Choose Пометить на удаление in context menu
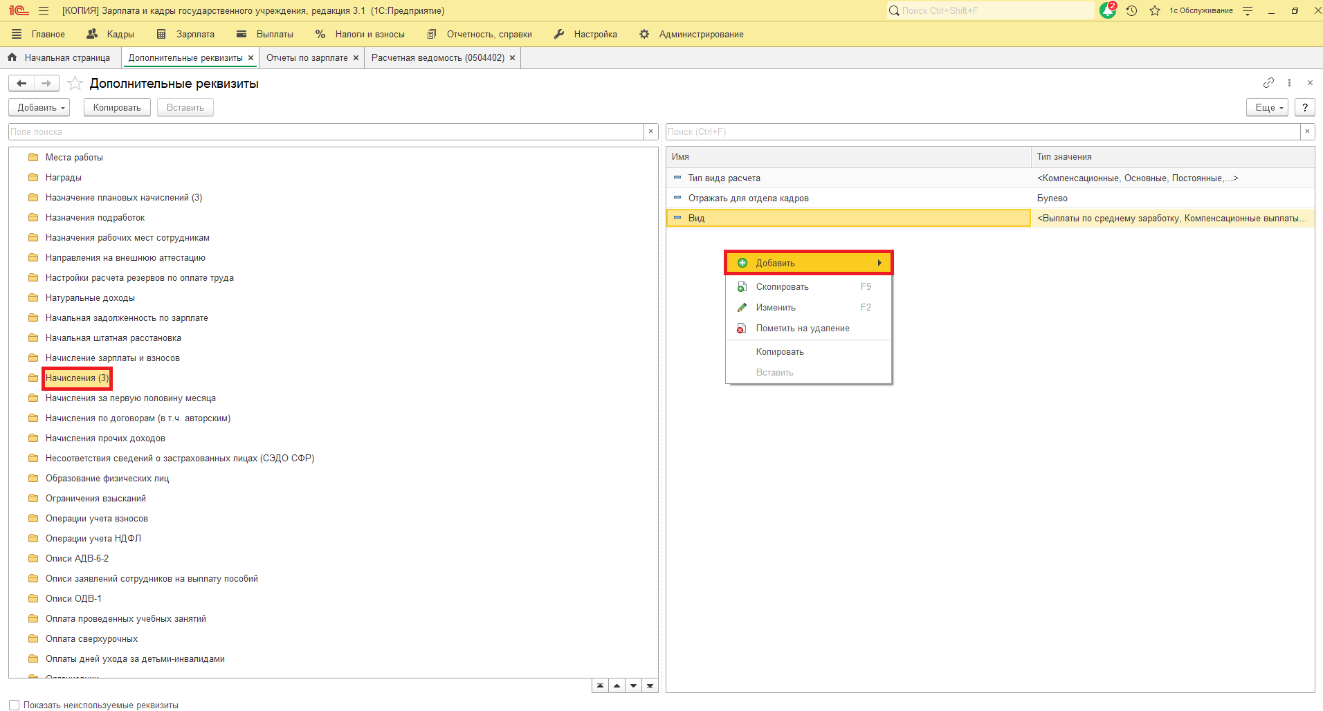The image size is (1323, 711). pyautogui.click(x=809, y=329)
